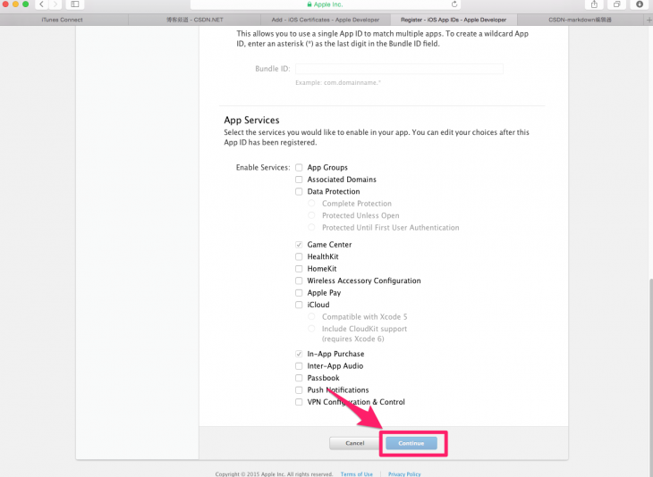Select Complete Protection radio button
This screenshot has height=477, width=653.
(x=311, y=204)
